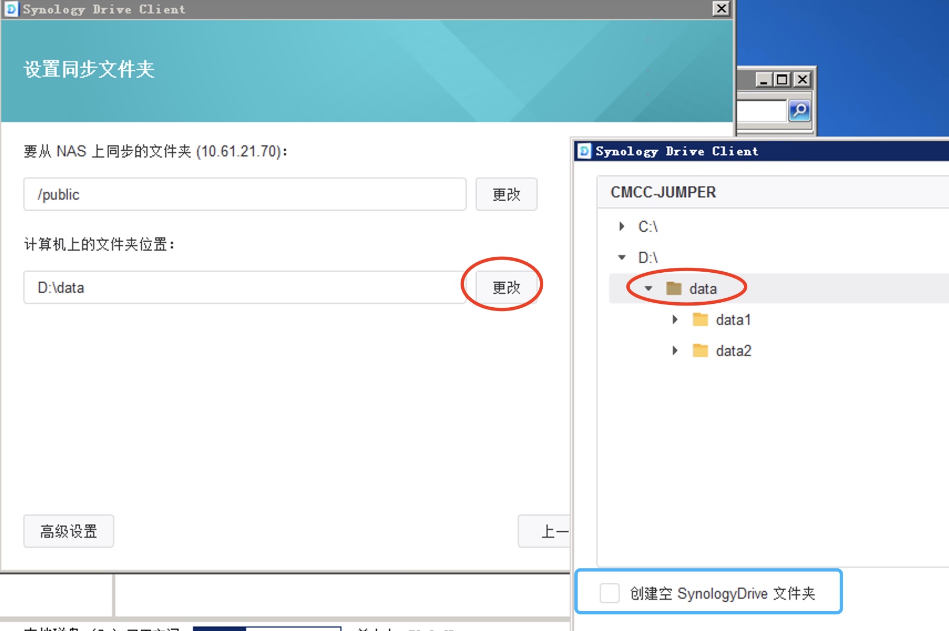Select the data2 folder name
This screenshot has height=631, width=949.
tap(733, 350)
